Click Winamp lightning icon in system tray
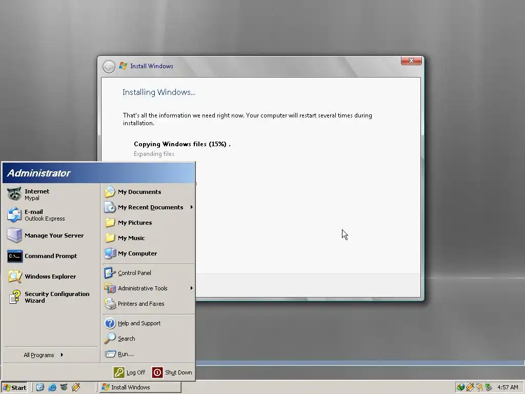 tap(470, 387)
